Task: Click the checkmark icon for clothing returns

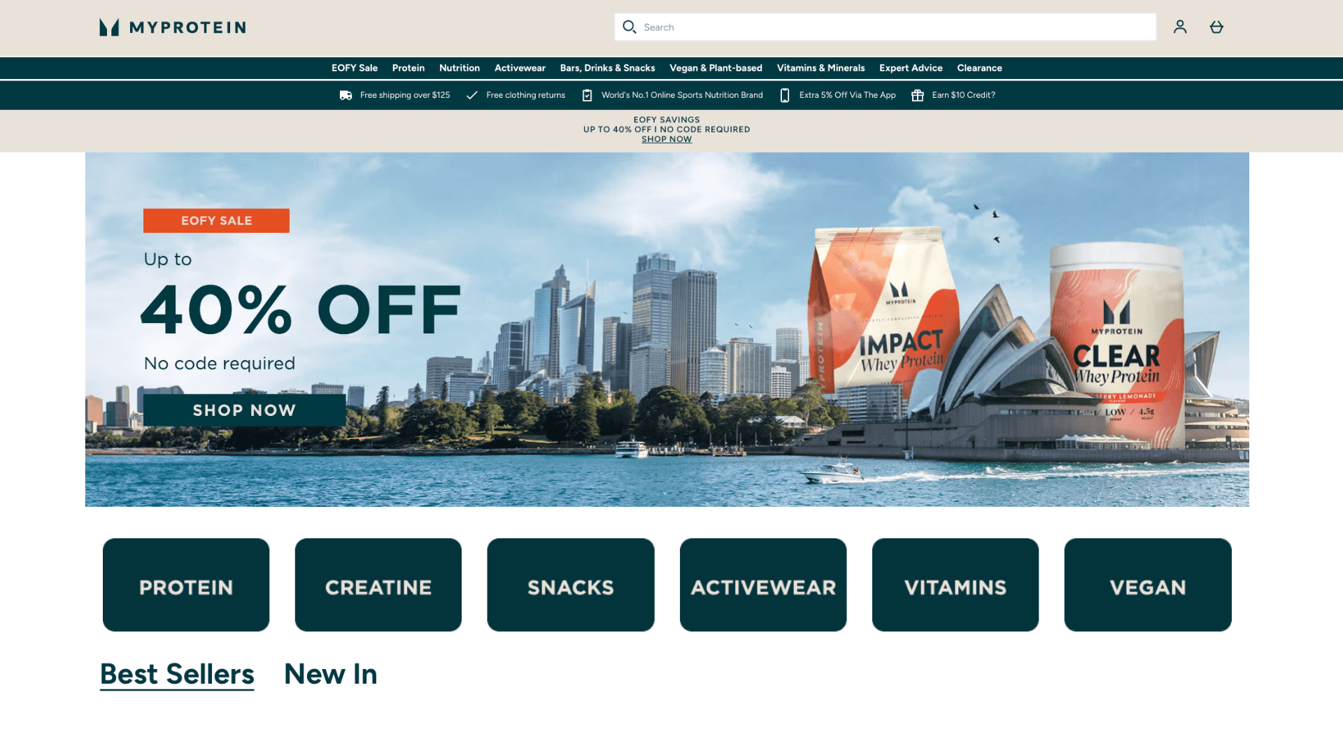Action: click(x=472, y=95)
